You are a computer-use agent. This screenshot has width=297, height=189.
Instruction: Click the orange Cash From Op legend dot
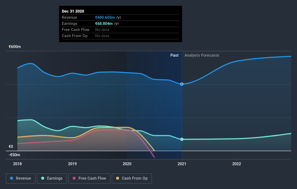coord(118,178)
